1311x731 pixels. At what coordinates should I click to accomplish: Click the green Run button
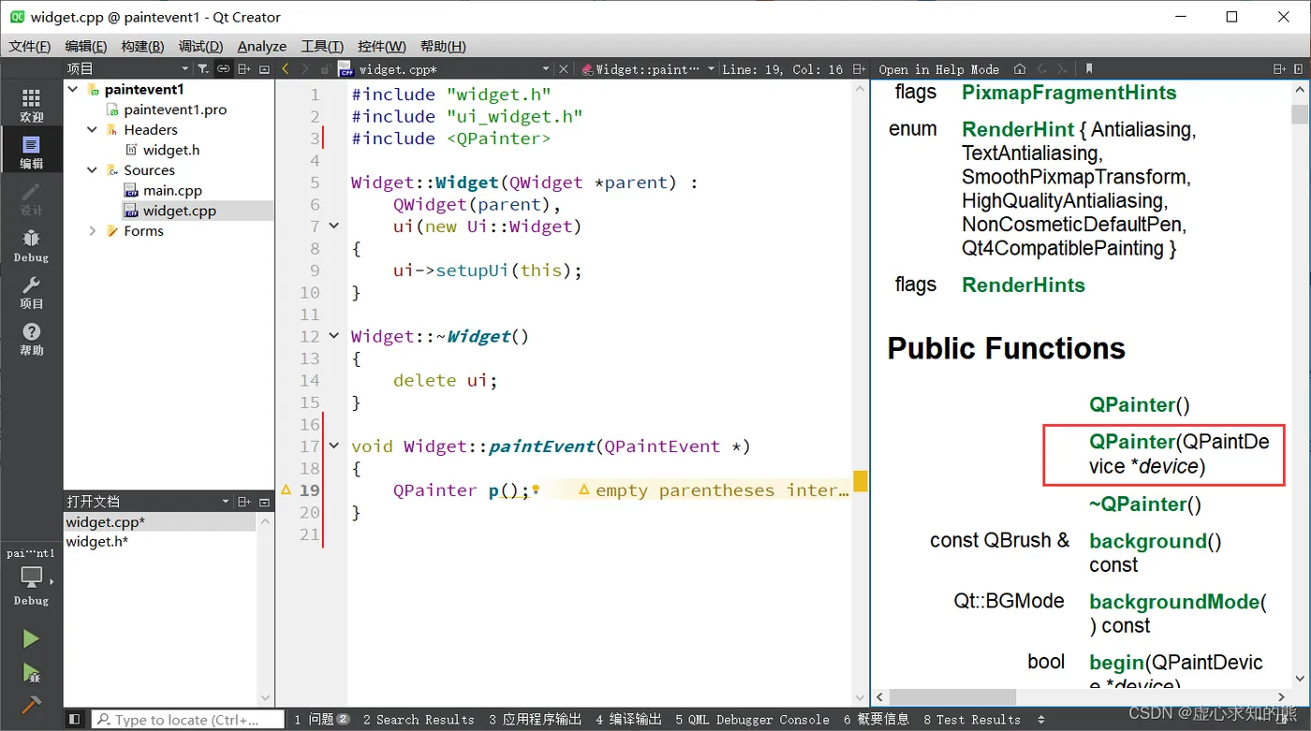(x=31, y=638)
